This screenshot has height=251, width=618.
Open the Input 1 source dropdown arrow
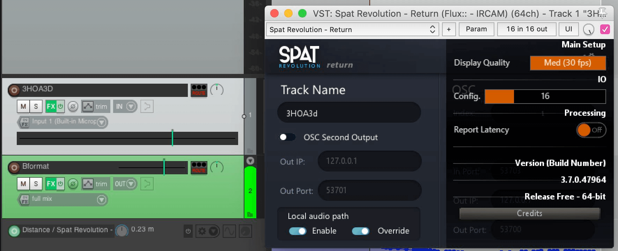click(x=102, y=122)
